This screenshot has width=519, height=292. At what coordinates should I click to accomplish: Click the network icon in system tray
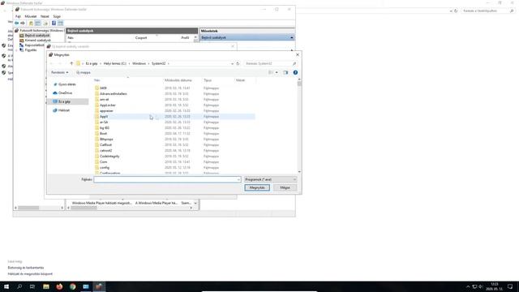(474, 286)
